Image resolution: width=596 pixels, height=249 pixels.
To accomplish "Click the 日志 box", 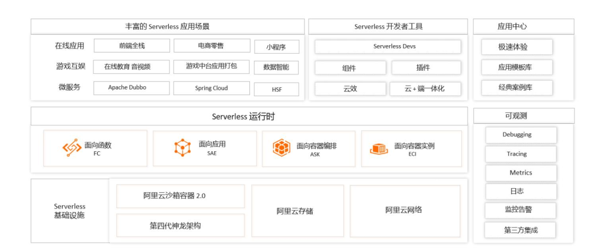I will (521, 192).
